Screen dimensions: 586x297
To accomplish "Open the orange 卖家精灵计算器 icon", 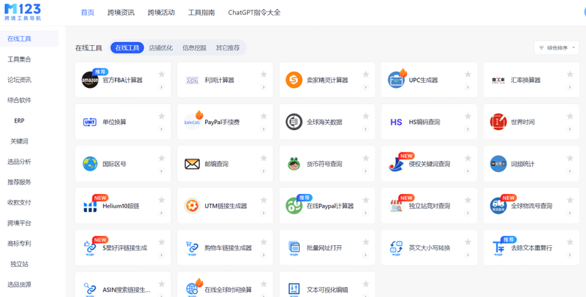I will click(294, 80).
